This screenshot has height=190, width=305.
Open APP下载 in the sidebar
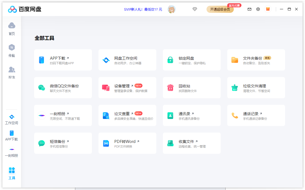[12, 136]
